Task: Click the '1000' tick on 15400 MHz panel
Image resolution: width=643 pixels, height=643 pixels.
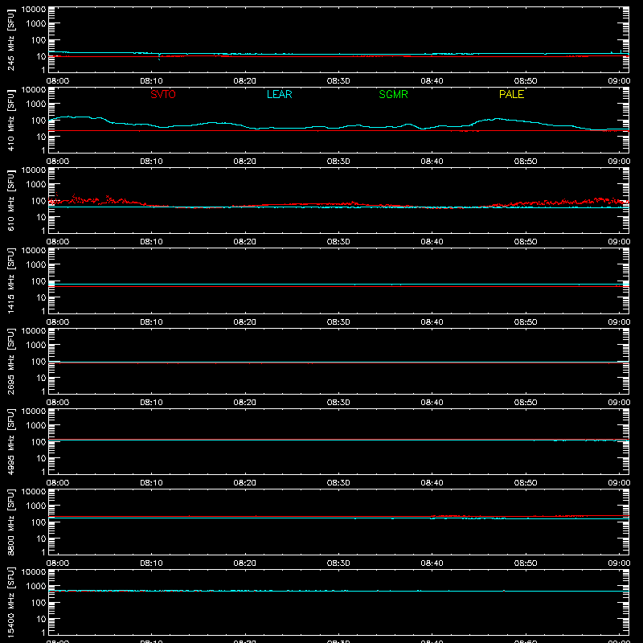Action: tap(36, 587)
